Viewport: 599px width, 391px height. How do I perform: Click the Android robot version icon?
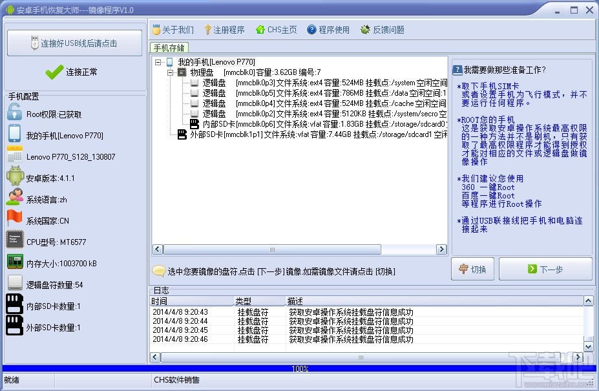pyautogui.click(x=15, y=176)
